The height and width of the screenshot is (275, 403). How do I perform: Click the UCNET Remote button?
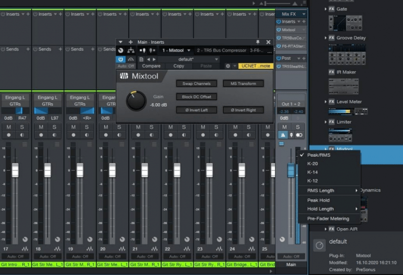point(256,66)
